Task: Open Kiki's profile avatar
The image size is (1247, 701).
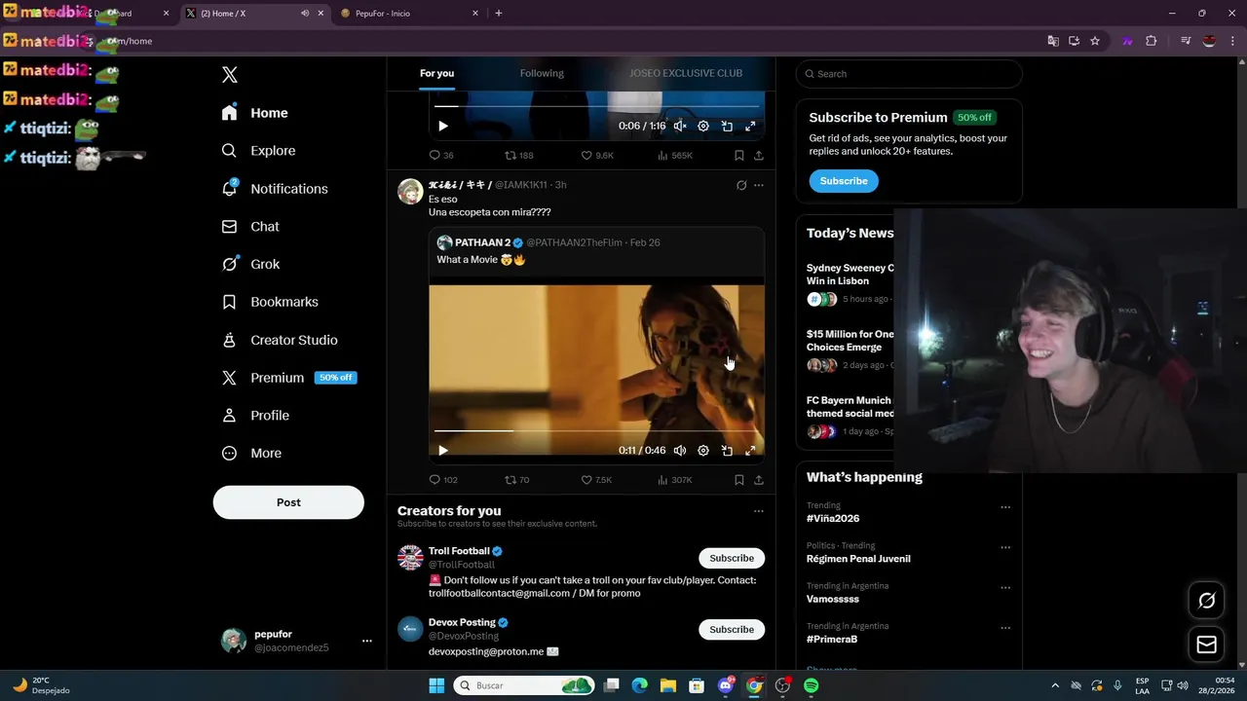Action: point(410,191)
